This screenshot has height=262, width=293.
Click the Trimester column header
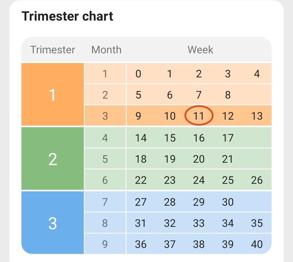click(x=53, y=50)
